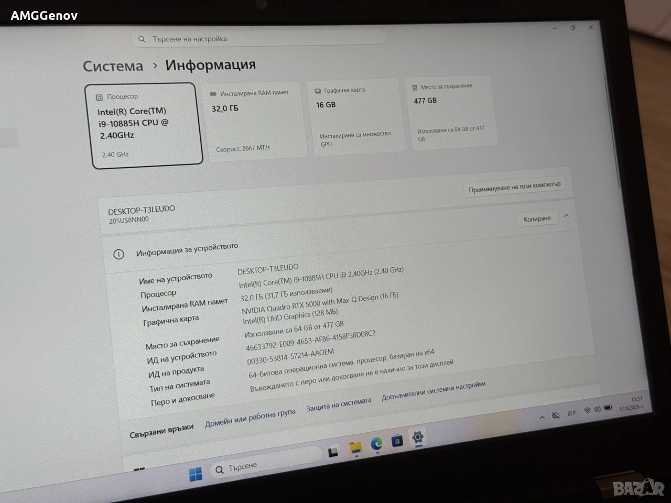Select the Използвани са 64 GB от 477 GB row value
Screen dimensions: 671x503
click(294, 329)
